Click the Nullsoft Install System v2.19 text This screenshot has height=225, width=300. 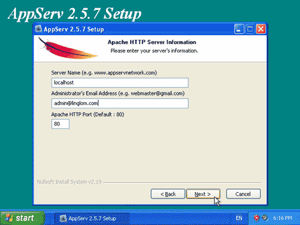(69, 182)
